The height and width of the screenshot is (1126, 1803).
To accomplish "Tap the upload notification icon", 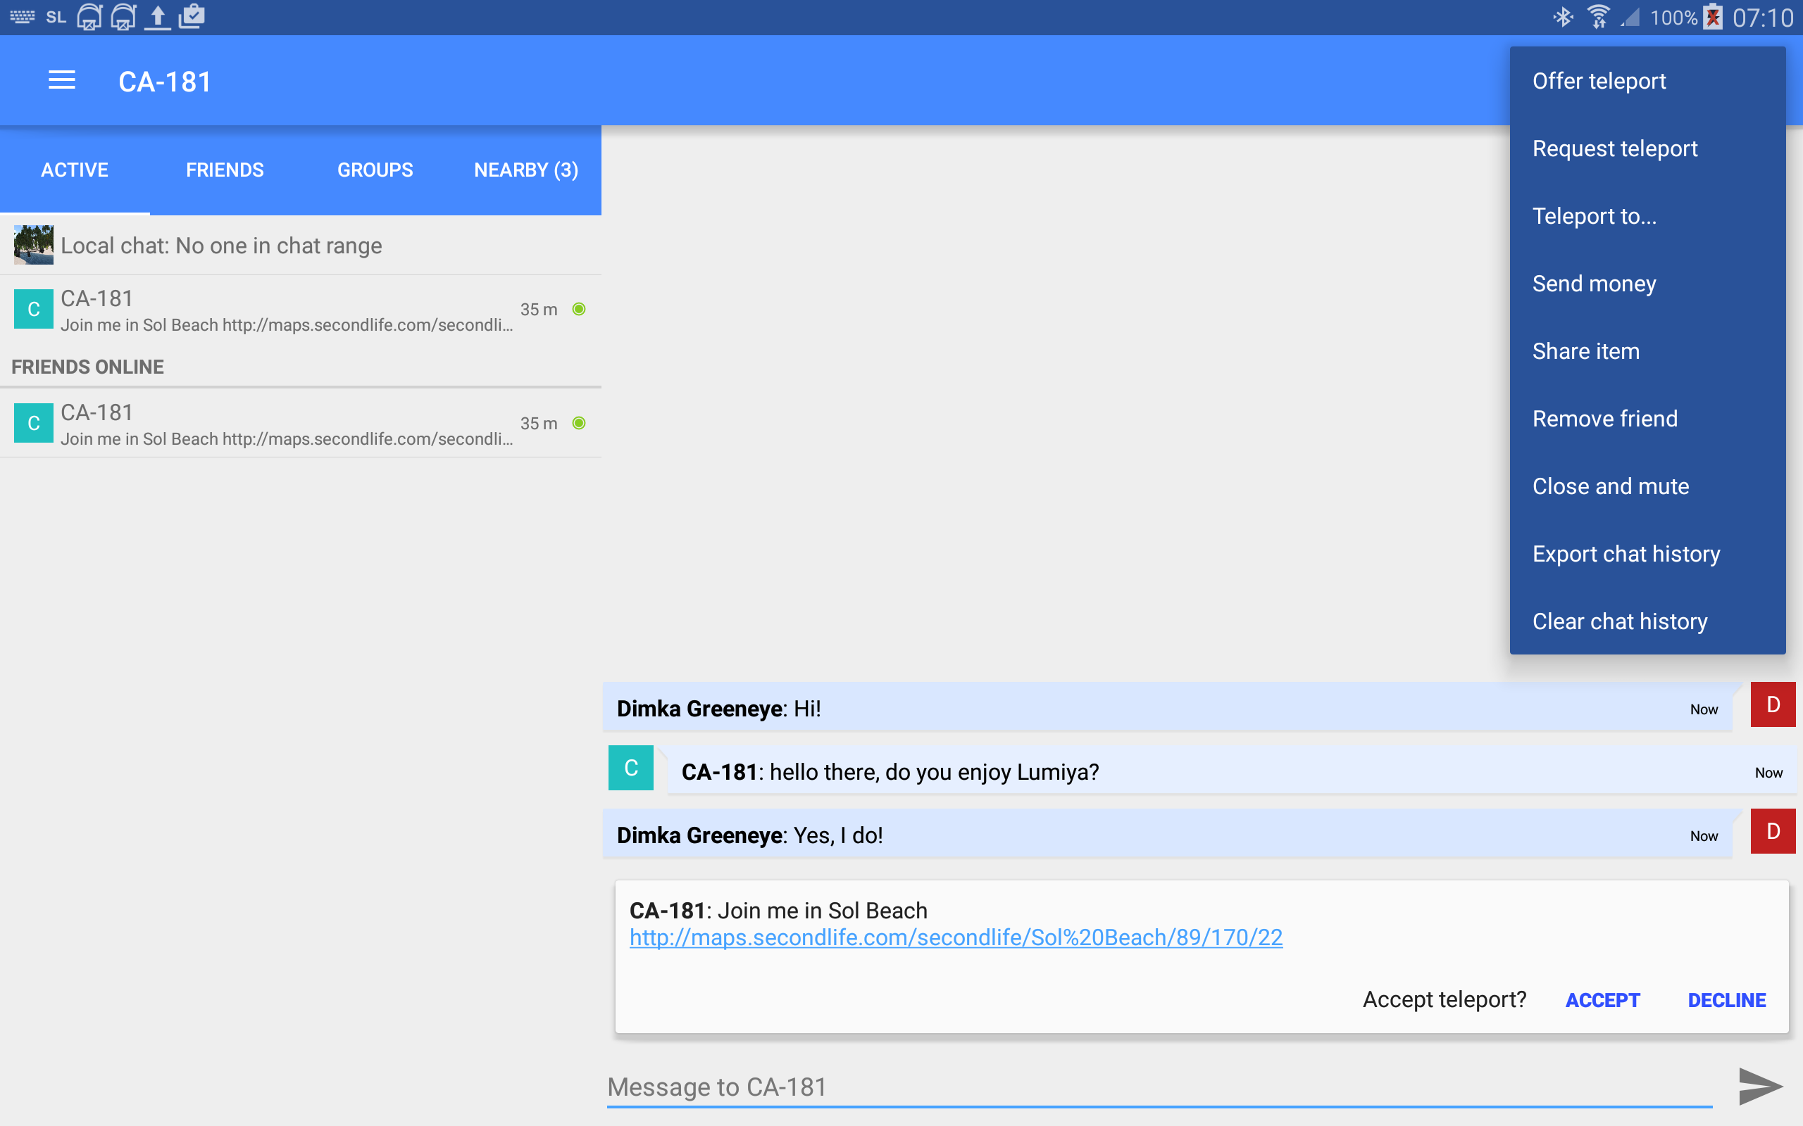I will pos(157,16).
